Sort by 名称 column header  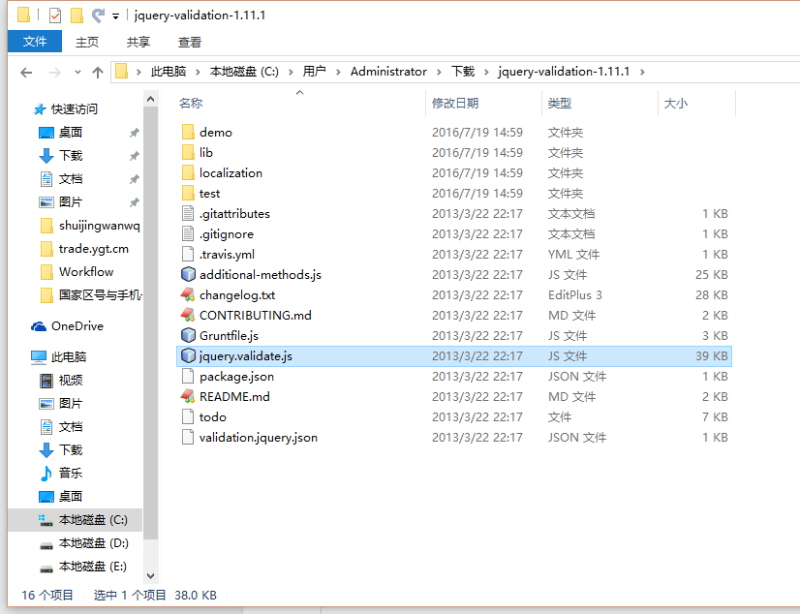pos(191,103)
